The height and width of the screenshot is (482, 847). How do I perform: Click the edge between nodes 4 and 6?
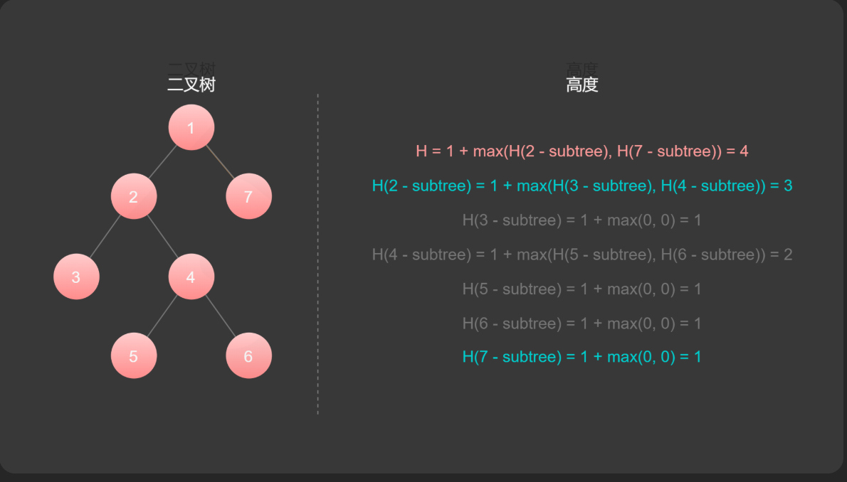(x=220, y=316)
